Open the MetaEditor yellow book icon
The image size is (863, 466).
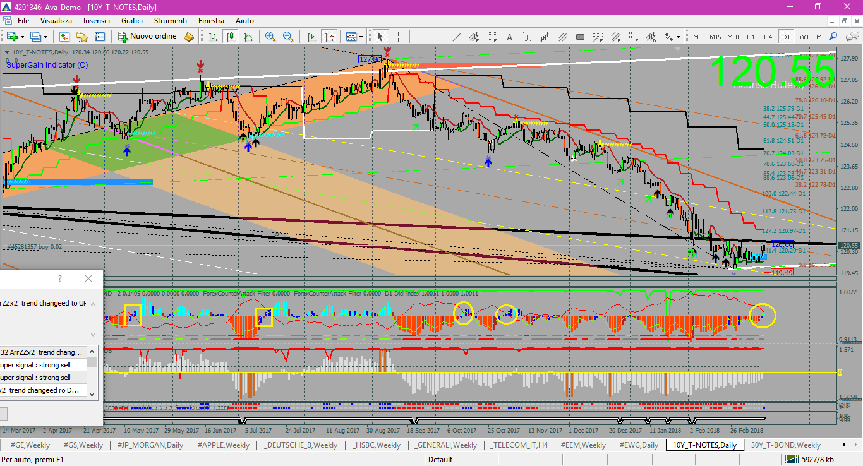[x=189, y=37]
